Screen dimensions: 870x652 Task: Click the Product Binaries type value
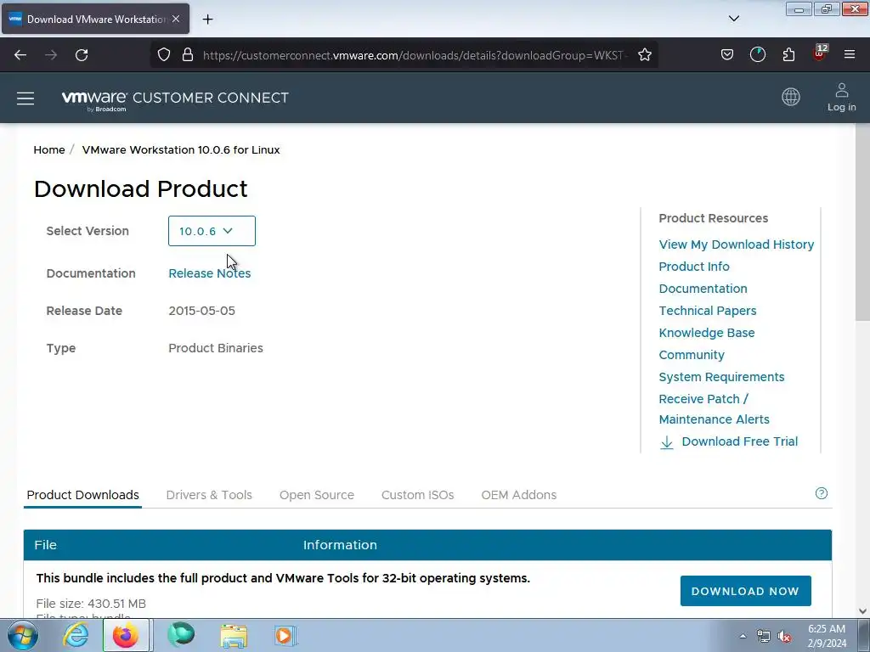point(216,348)
